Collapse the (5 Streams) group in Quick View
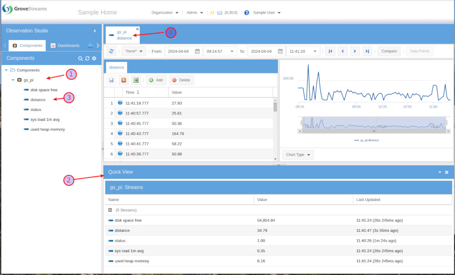 110,210
